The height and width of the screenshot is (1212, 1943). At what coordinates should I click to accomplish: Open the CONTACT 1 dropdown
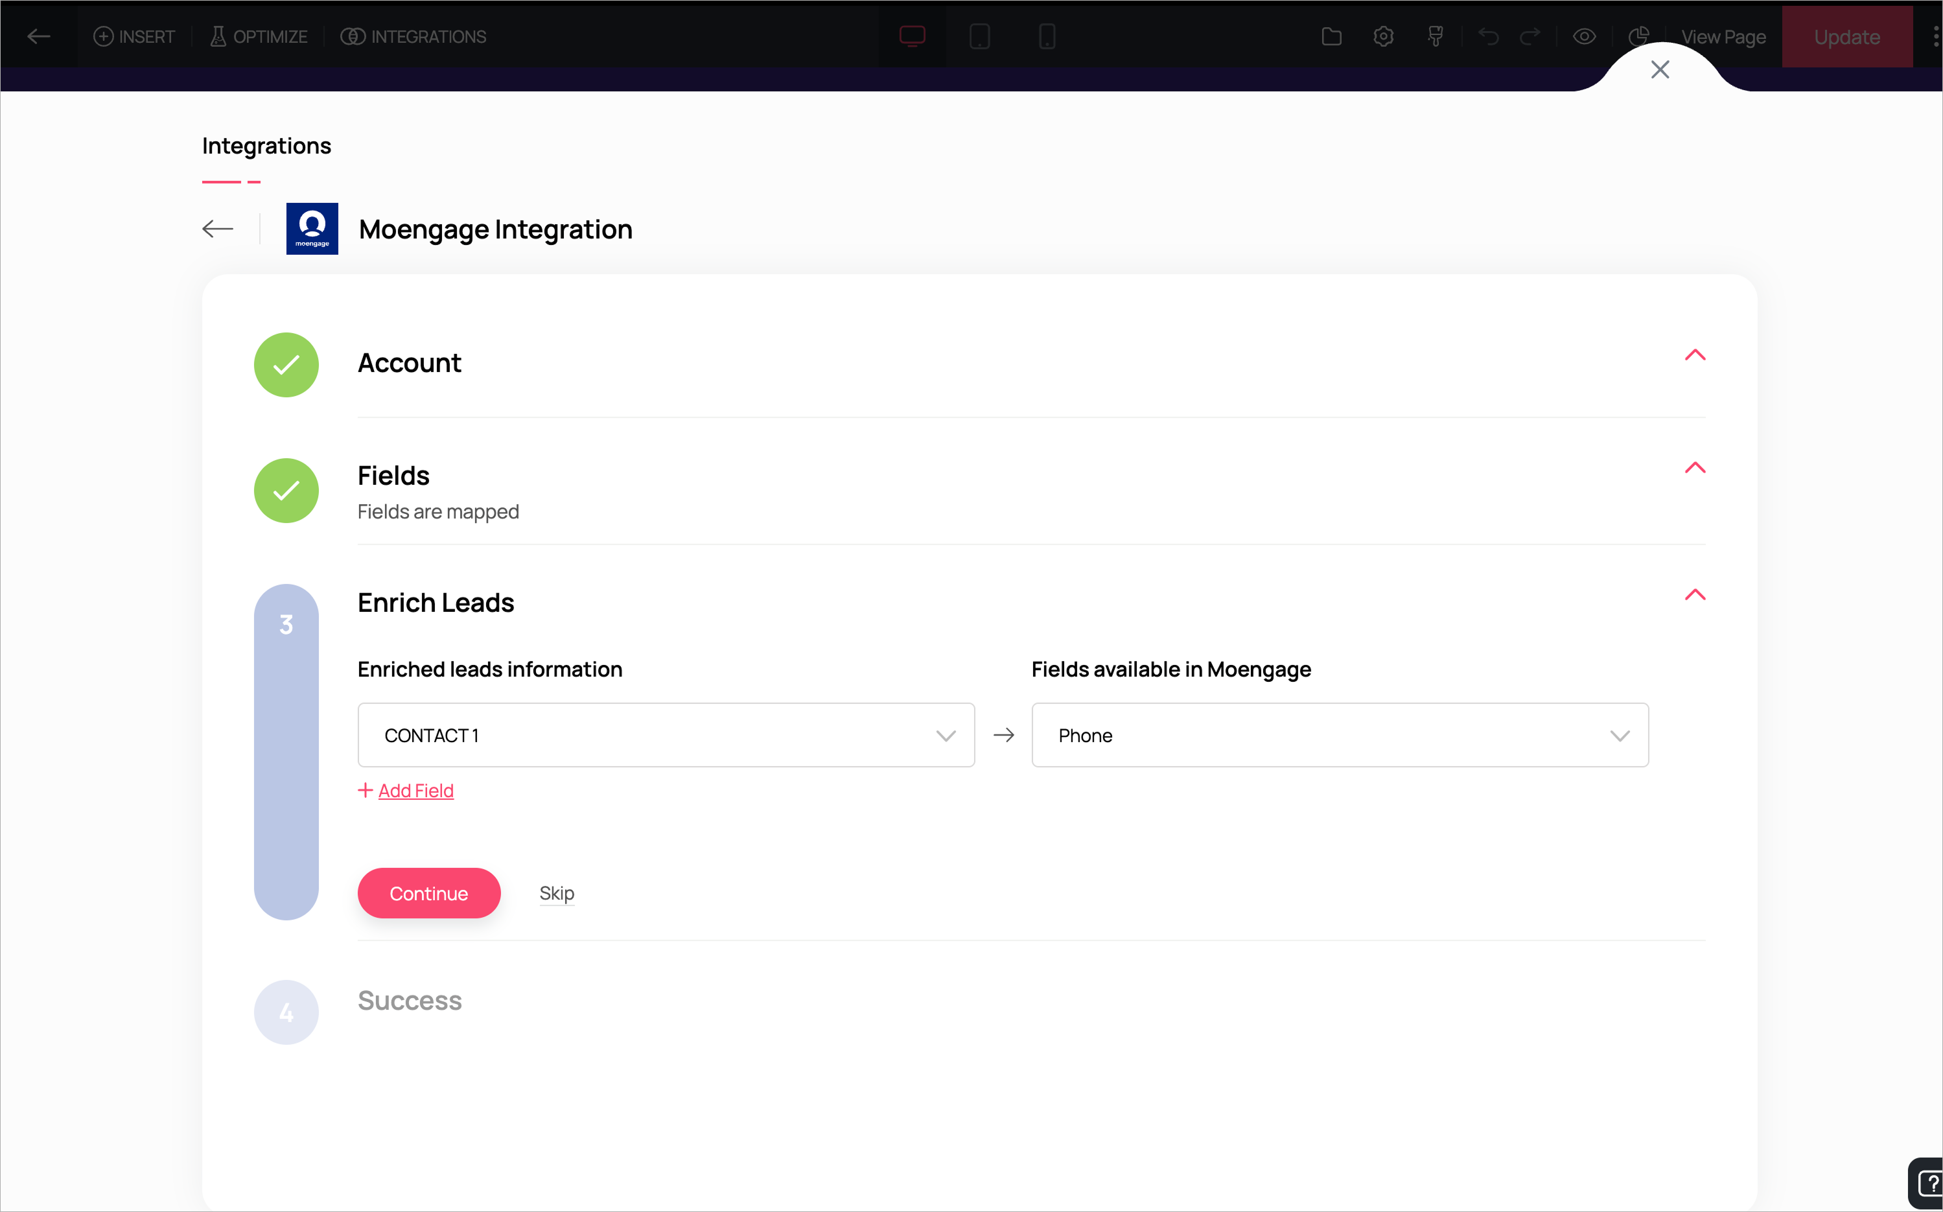click(x=666, y=735)
